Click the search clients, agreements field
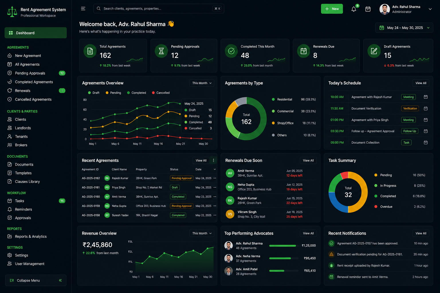Image resolution: width=440 pixels, height=293 pixels. pos(159,9)
